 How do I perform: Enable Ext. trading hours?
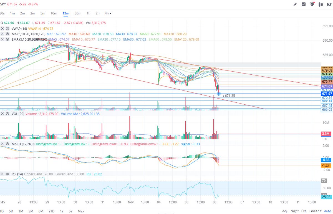pos(304,211)
